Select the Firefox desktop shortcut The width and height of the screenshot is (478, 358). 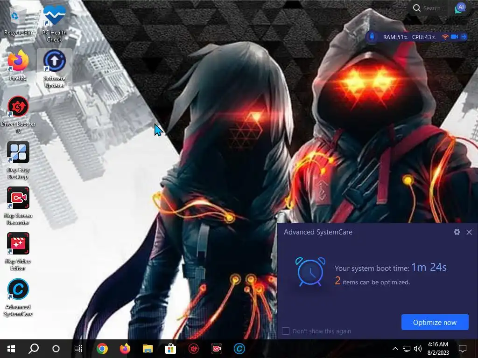tap(18, 66)
